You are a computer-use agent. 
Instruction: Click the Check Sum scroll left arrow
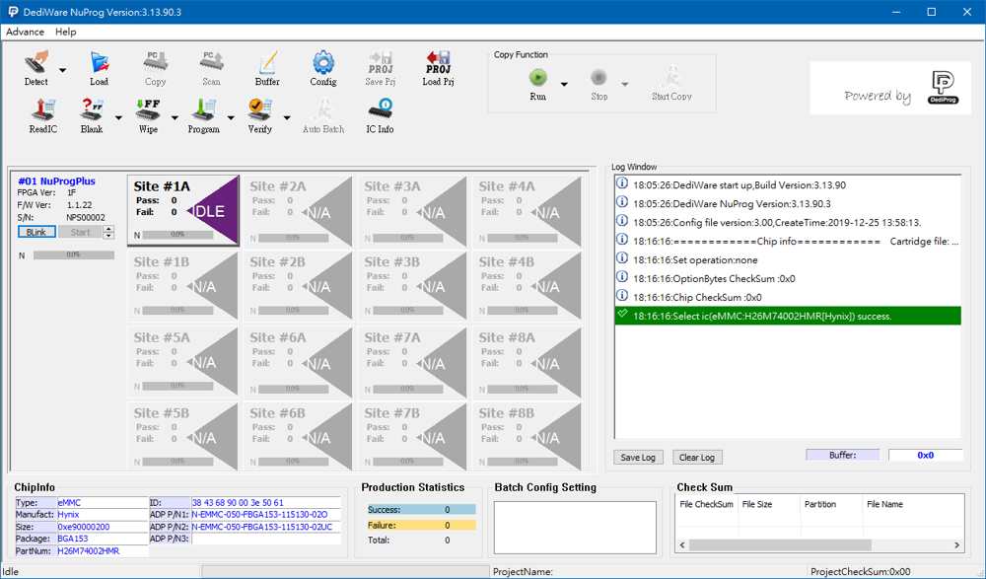coord(682,545)
